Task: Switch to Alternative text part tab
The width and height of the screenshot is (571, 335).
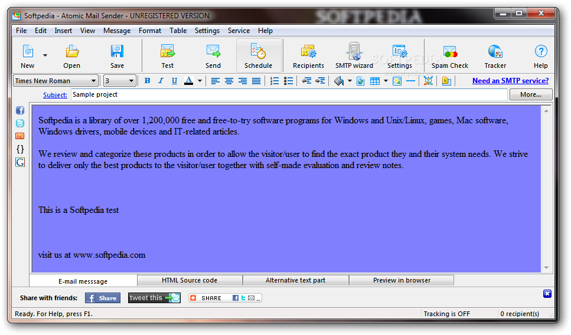Action: [x=295, y=280]
